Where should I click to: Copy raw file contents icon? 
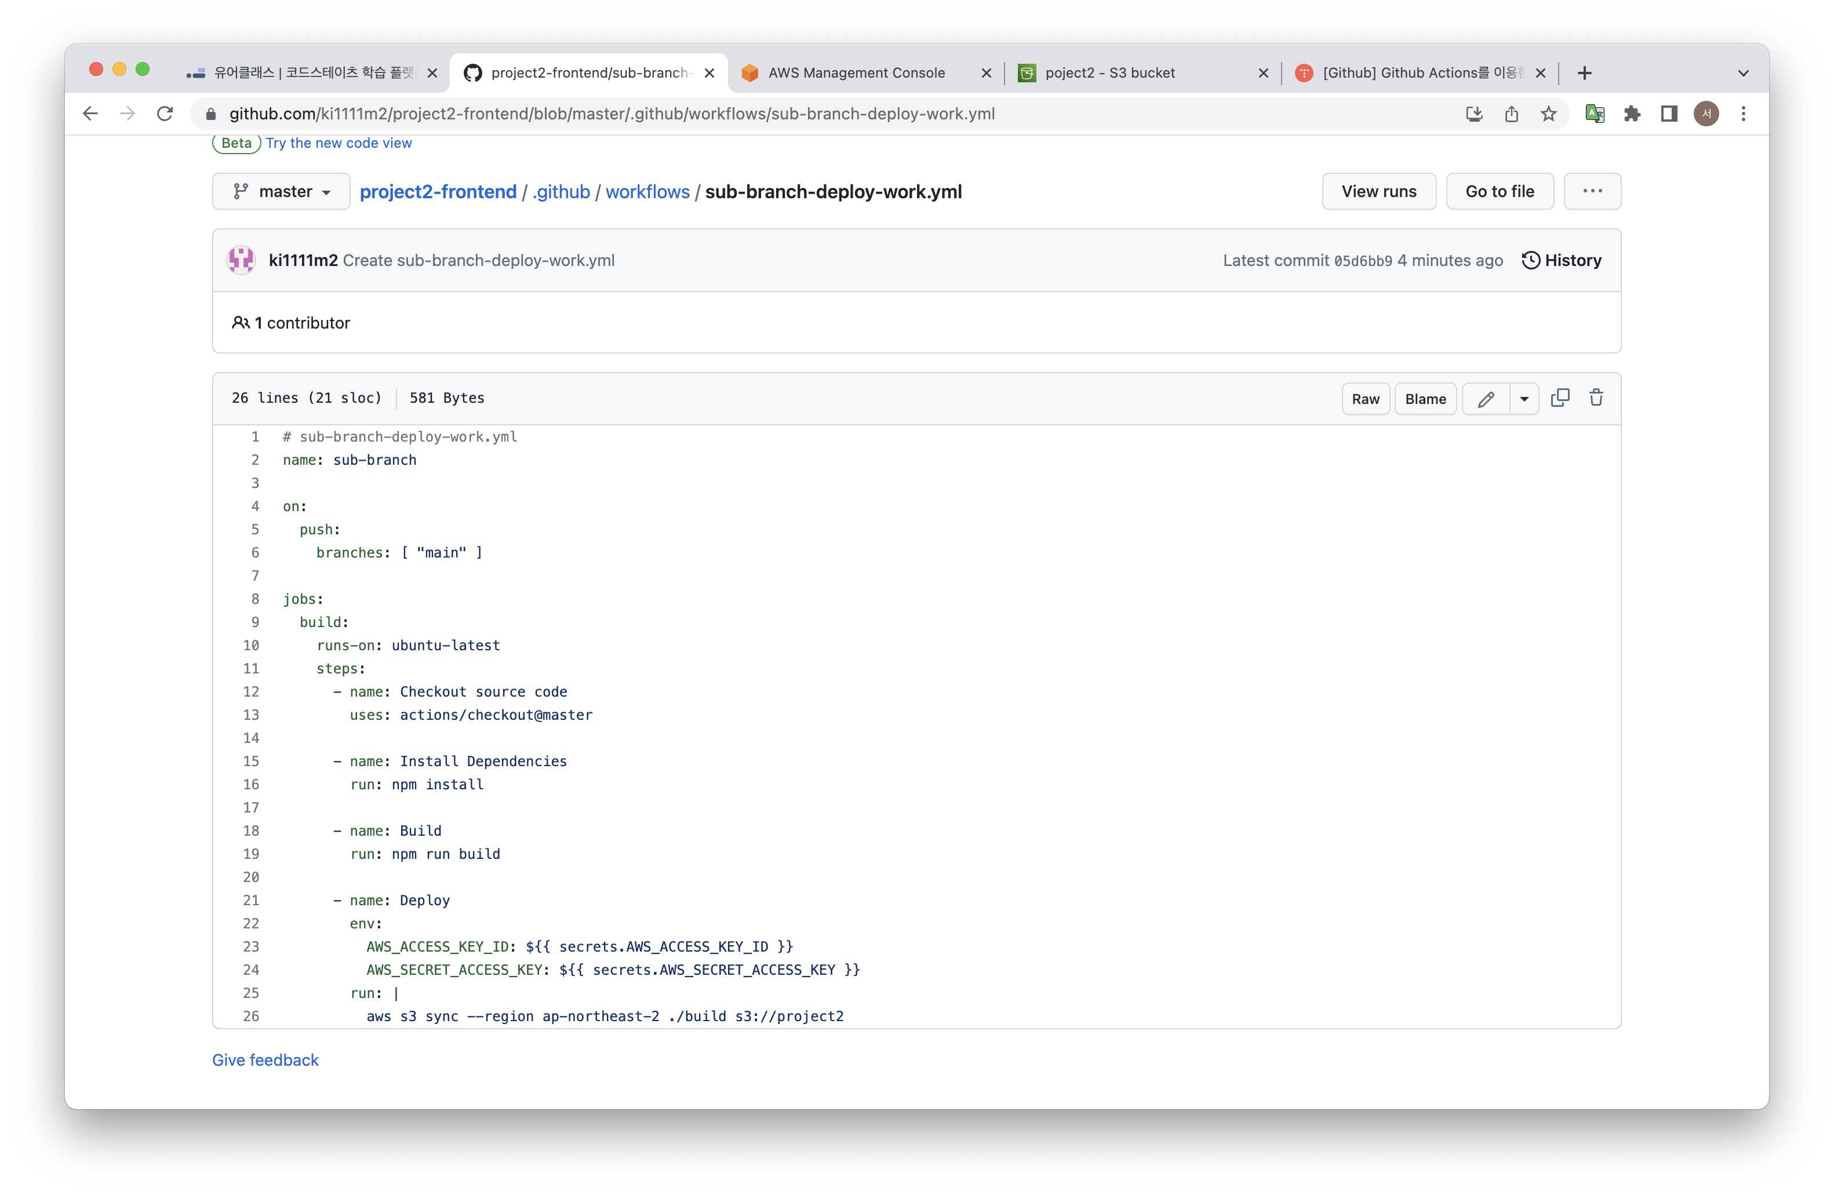[x=1560, y=398]
